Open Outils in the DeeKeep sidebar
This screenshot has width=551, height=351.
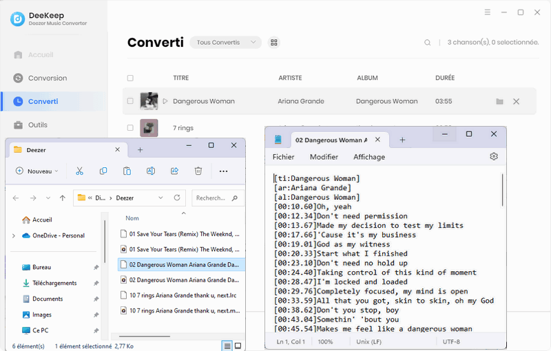[x=38, y=125]
